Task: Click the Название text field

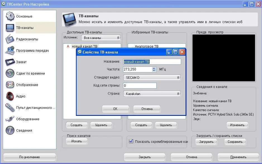Action: click(152, 62)
